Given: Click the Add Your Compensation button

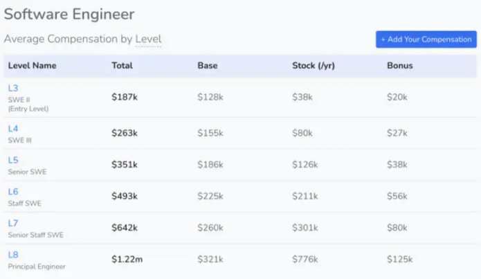Looking at the screenshot, I should pos(426,39).
